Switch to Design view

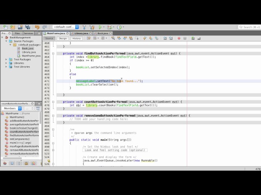tap(63, 38)
